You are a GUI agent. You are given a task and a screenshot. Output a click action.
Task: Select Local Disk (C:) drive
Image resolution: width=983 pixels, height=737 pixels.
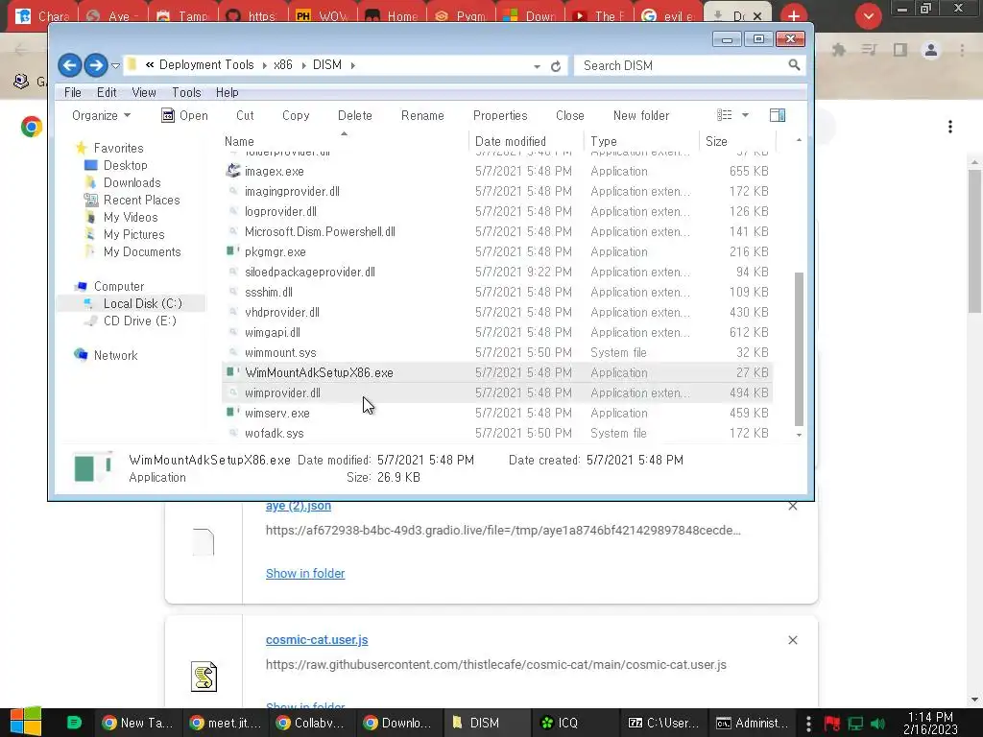coord(143,303)
